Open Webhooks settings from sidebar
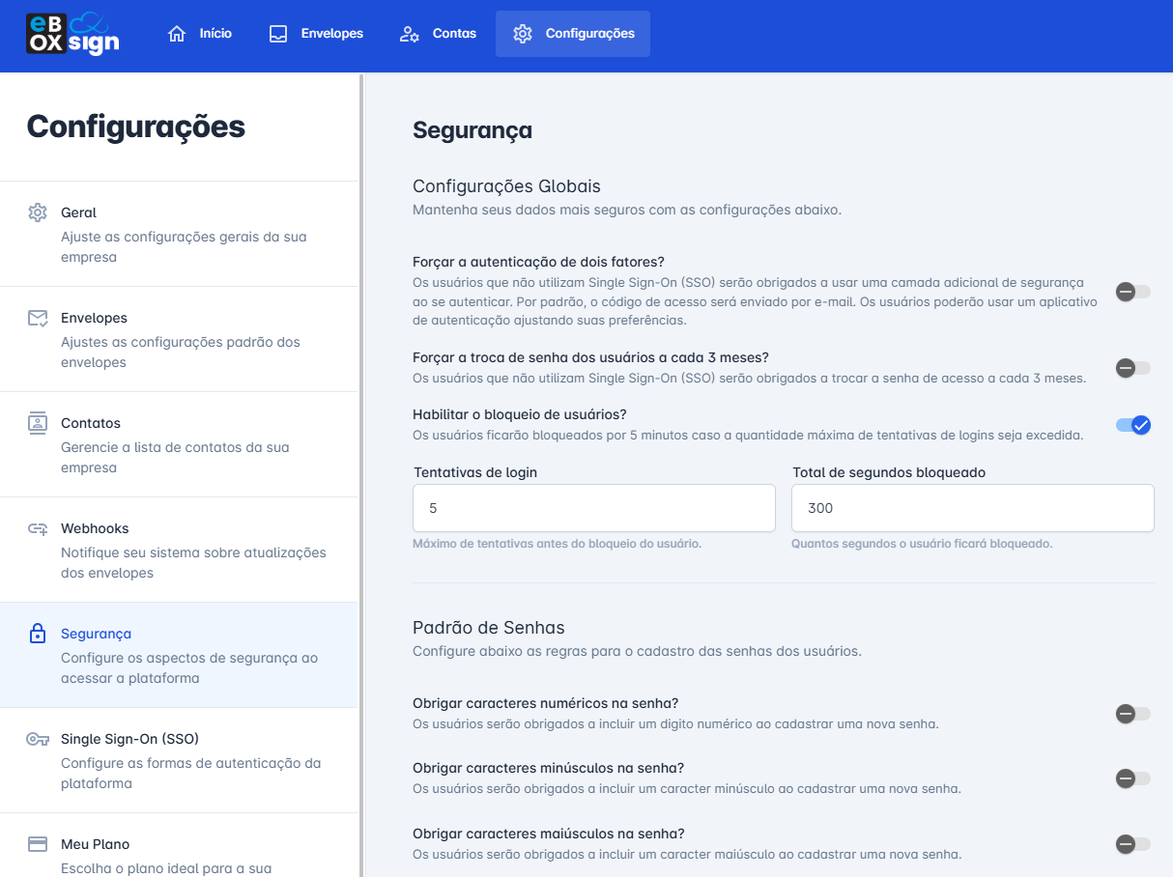The width and height of the screenshot is (1173, 877). (x=92, y=527)
